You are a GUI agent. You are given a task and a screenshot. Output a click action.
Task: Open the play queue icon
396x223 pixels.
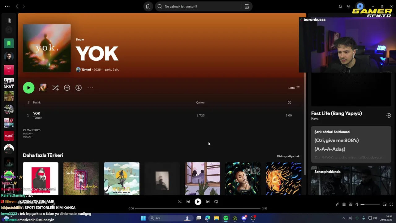pos(344,204)
